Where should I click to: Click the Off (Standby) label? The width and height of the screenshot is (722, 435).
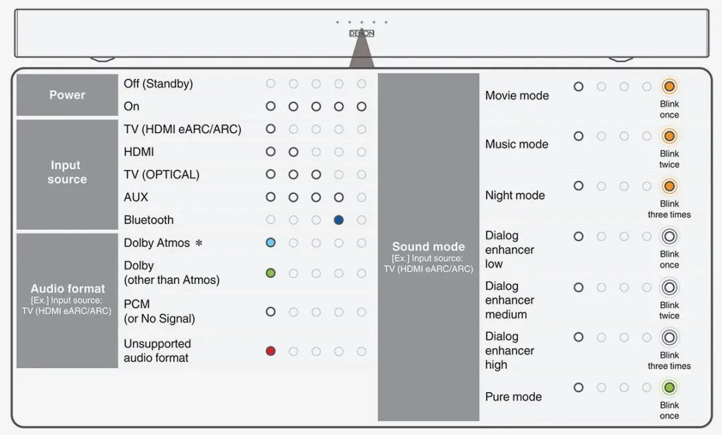(x=158, y=84)
